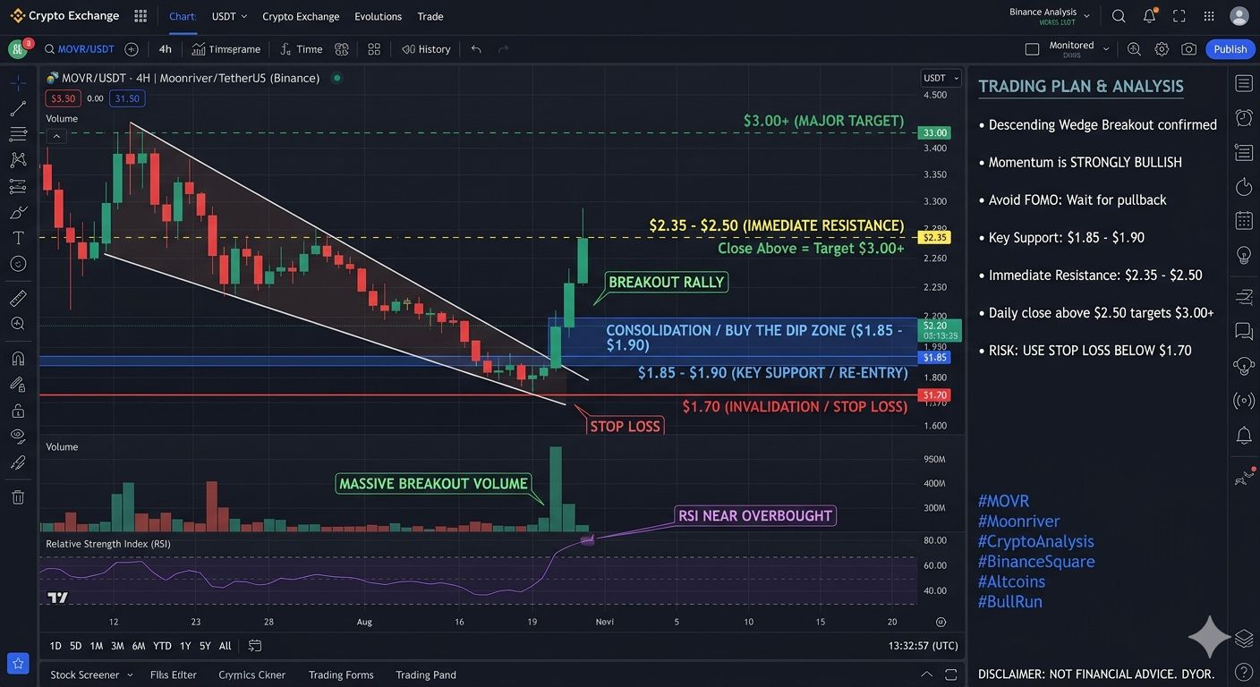Select the crosshair cursor tool
The image size is (1260, 687).
18,83
